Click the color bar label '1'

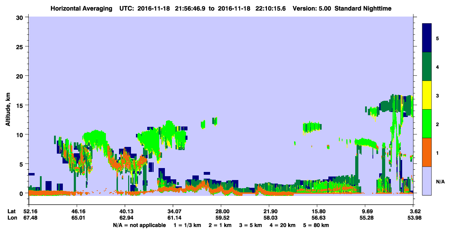point(437,153)
